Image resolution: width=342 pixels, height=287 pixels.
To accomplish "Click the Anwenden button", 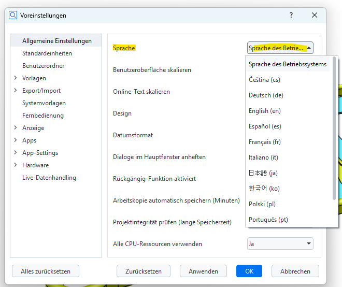I will coord(203,271).
